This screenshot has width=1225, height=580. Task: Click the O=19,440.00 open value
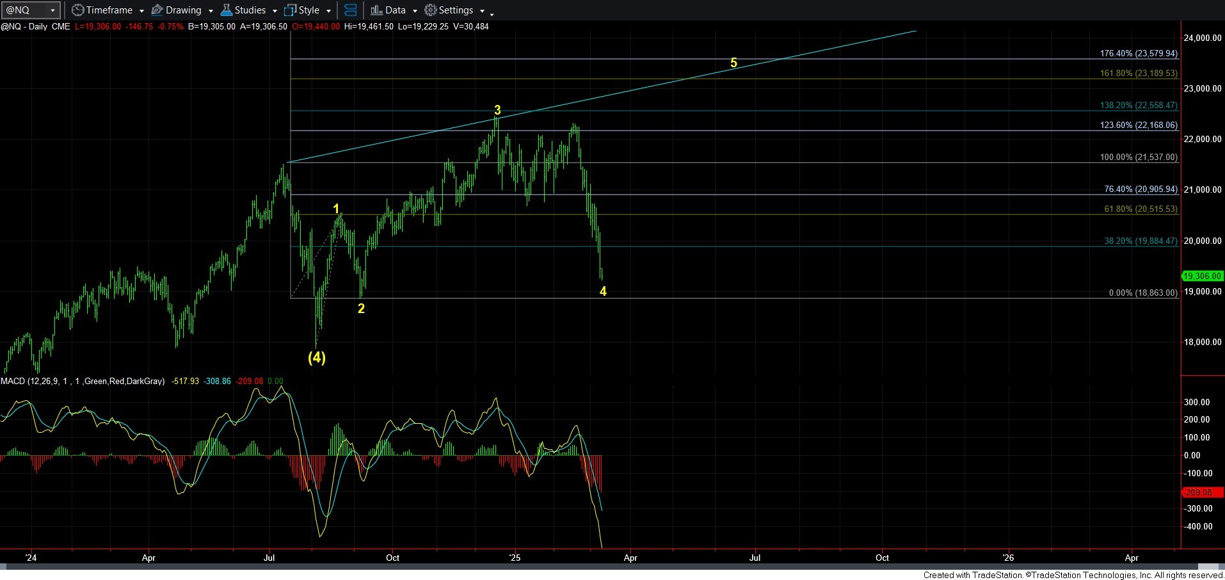coord(316,27)
